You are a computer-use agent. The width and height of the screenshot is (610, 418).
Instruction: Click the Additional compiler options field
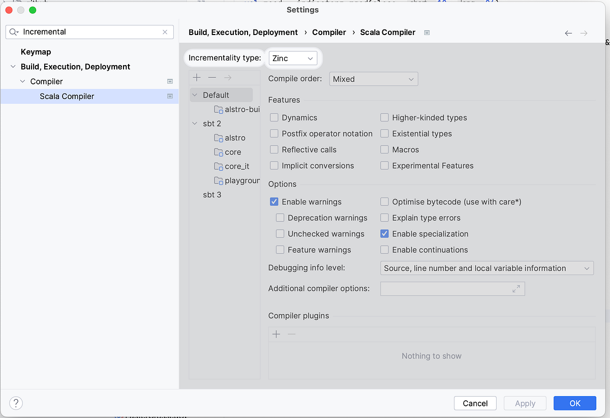click(452, 289)
